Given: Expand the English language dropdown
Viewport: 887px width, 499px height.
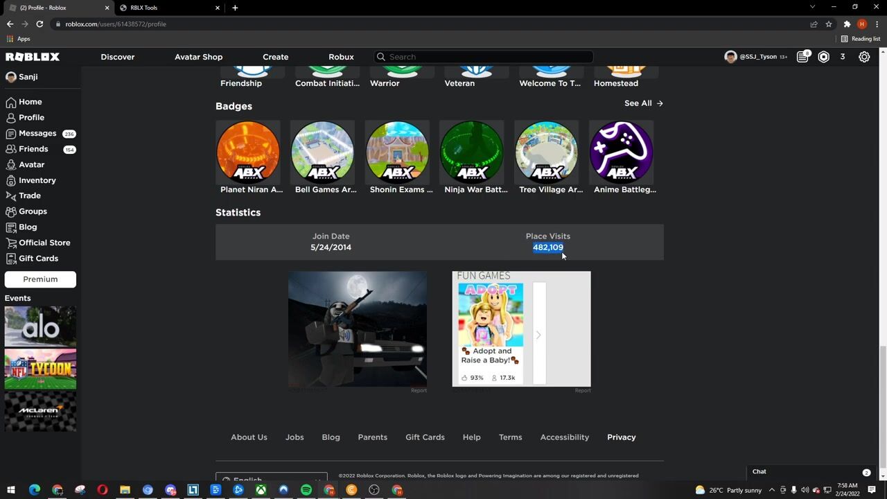Looking at the screenshot, I should coord(272,479).
